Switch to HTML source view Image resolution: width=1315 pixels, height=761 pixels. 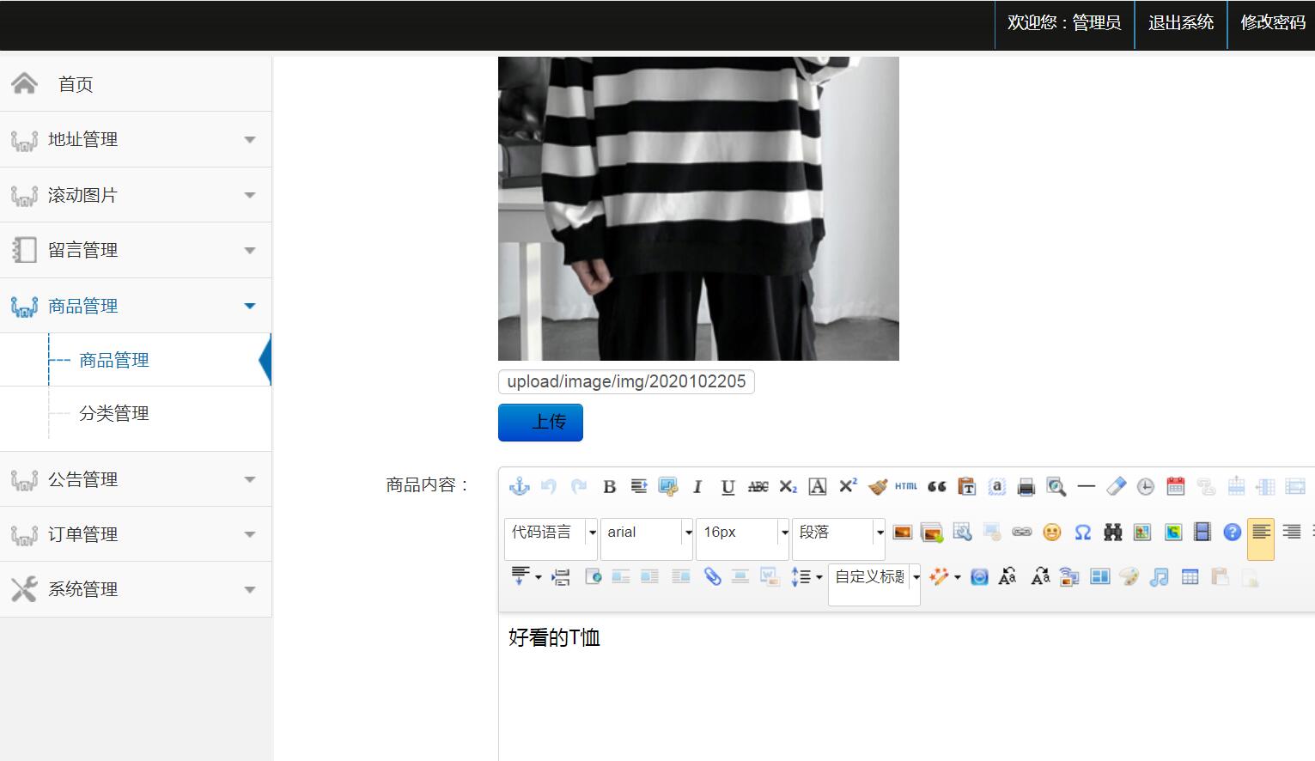pyautogui.click(x=906, y=486)
